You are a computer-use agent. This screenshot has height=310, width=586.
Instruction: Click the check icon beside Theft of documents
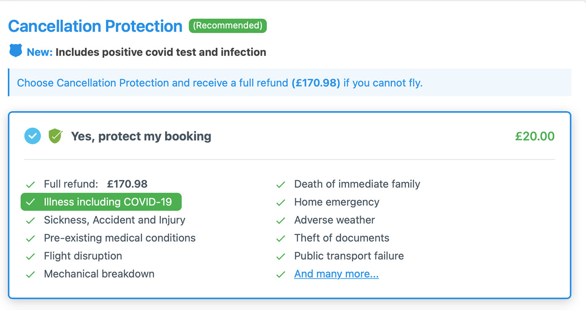[x=280, y=238]
